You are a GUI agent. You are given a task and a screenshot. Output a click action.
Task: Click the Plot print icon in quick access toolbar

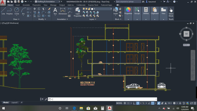coord(22,2)
